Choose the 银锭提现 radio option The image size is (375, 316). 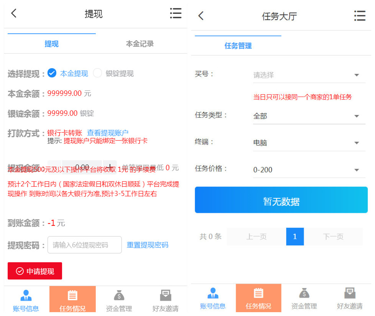pyautogui.click(x=98, y=73)
